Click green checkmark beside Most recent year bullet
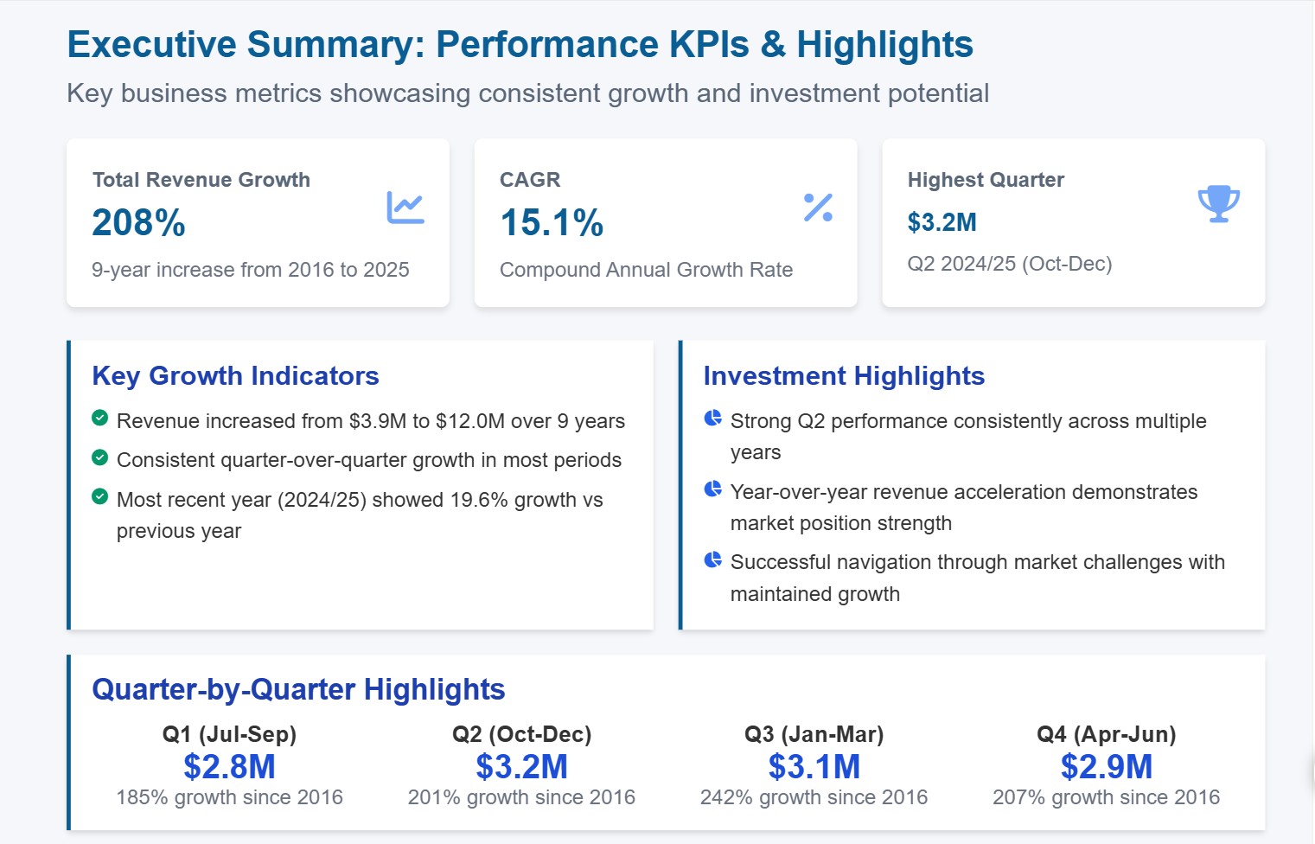Viewport: 1315px width, 844px height. point(100,497)
